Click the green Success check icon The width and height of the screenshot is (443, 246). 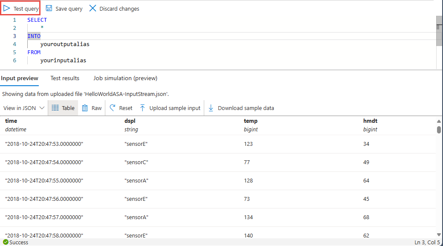[6, 242]
